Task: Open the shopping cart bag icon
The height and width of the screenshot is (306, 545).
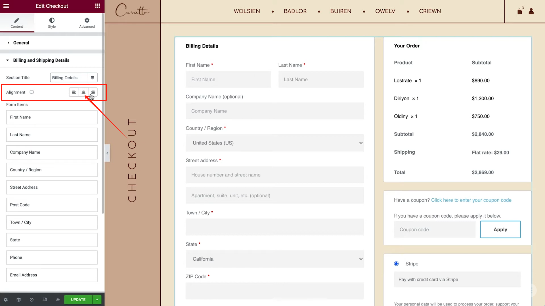Action: (520, 11)
